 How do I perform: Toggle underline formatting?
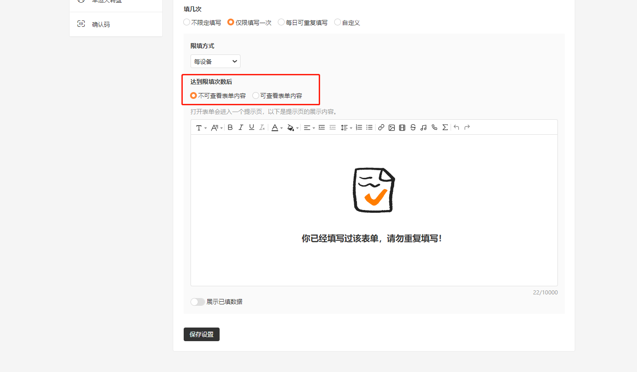point(251,127)
